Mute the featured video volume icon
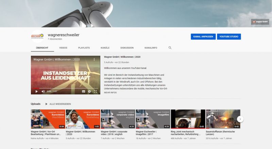The height and width of the screenshot is (149, 272). coord(43,92)
